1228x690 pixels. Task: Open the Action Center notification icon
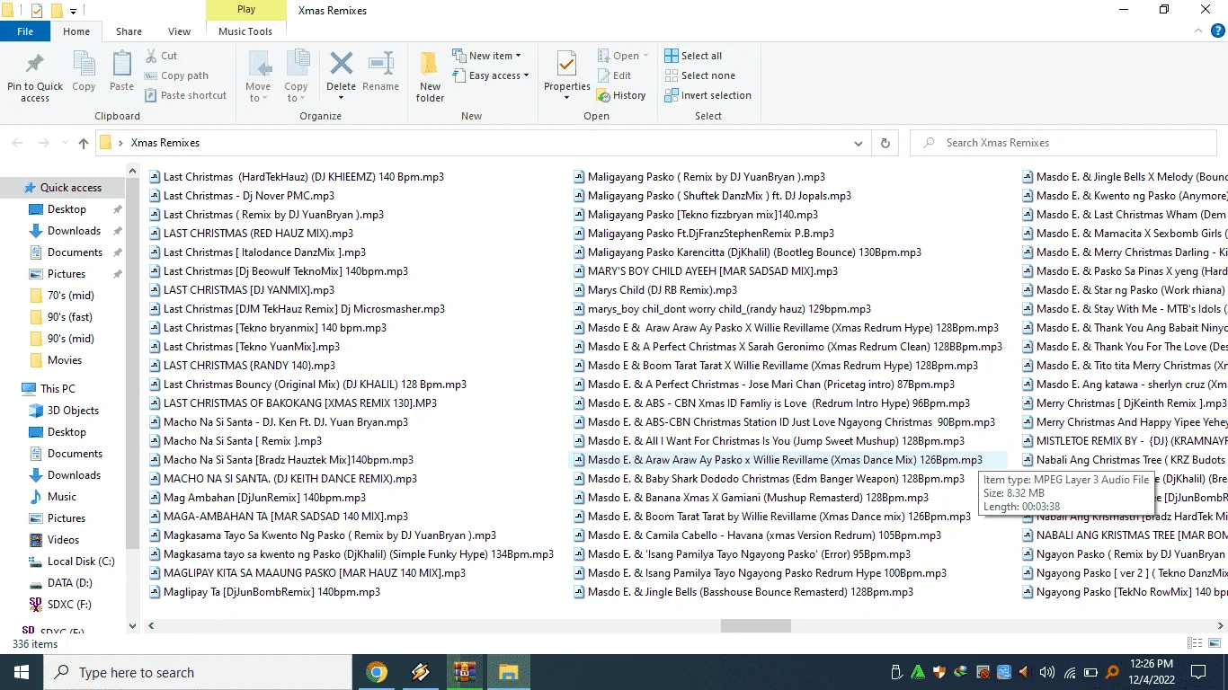point(1198,672)
